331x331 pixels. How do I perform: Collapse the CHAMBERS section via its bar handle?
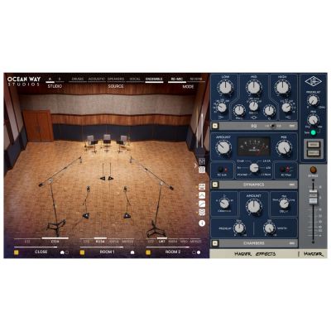[292, 243]
